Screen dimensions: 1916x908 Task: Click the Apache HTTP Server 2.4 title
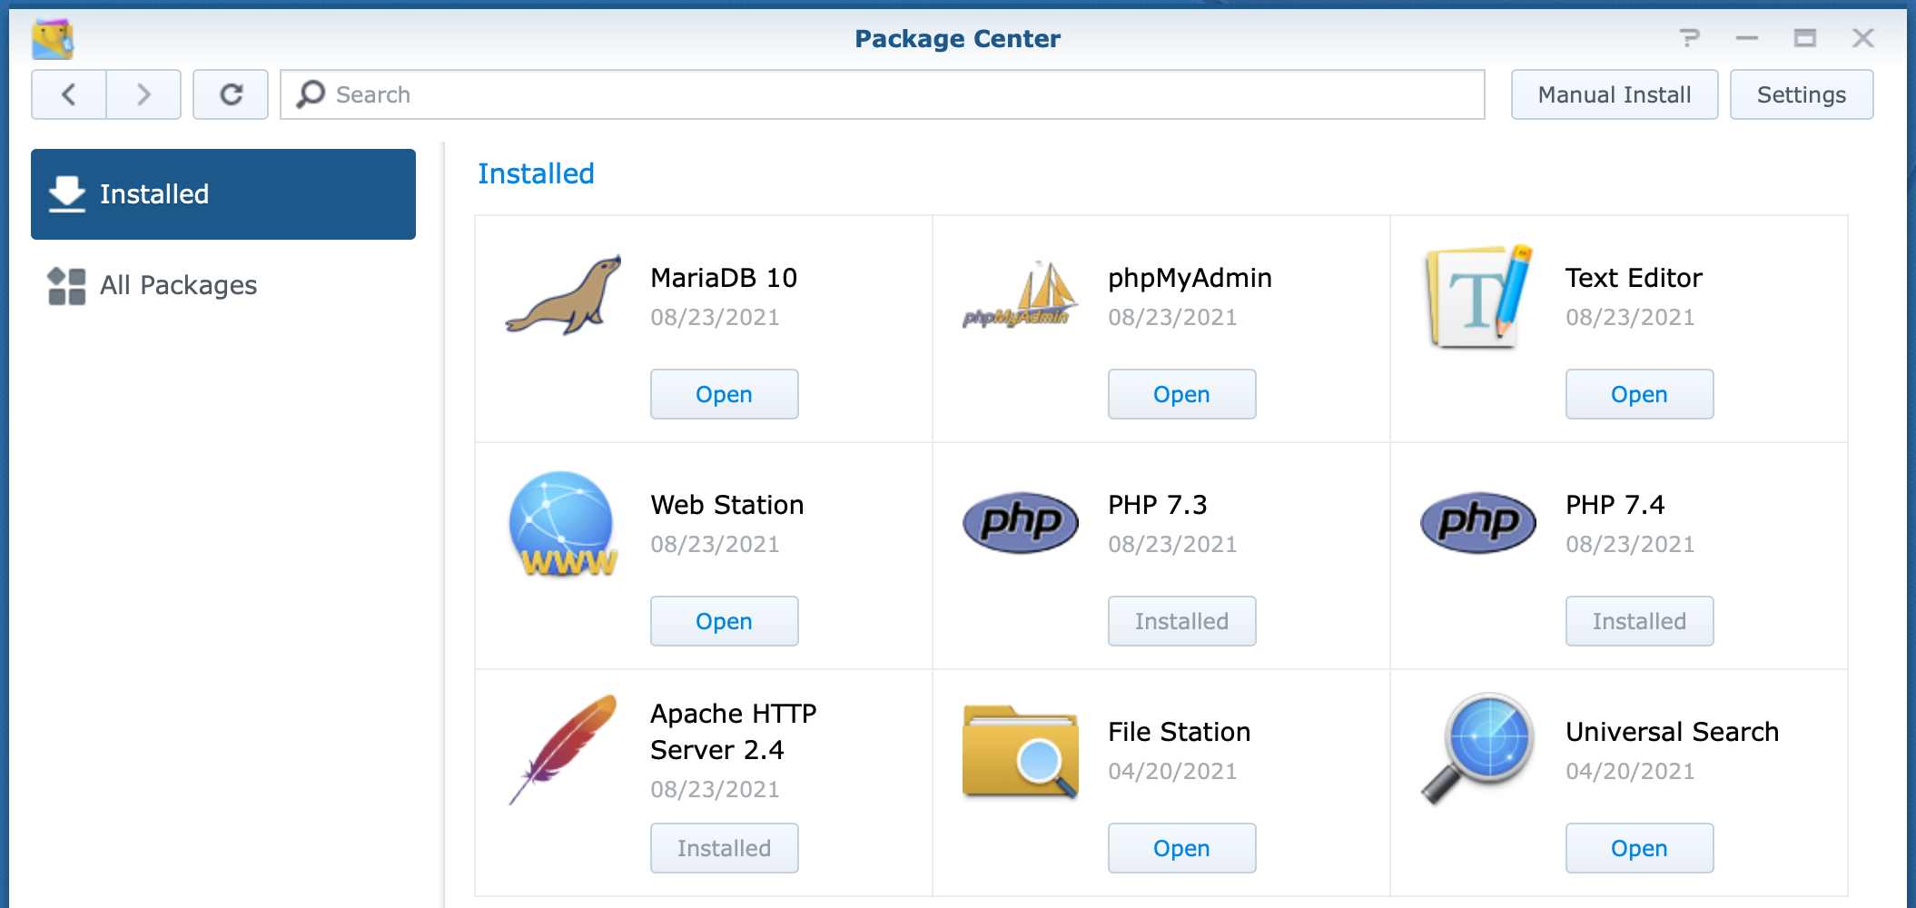click(x=734, y=732)
